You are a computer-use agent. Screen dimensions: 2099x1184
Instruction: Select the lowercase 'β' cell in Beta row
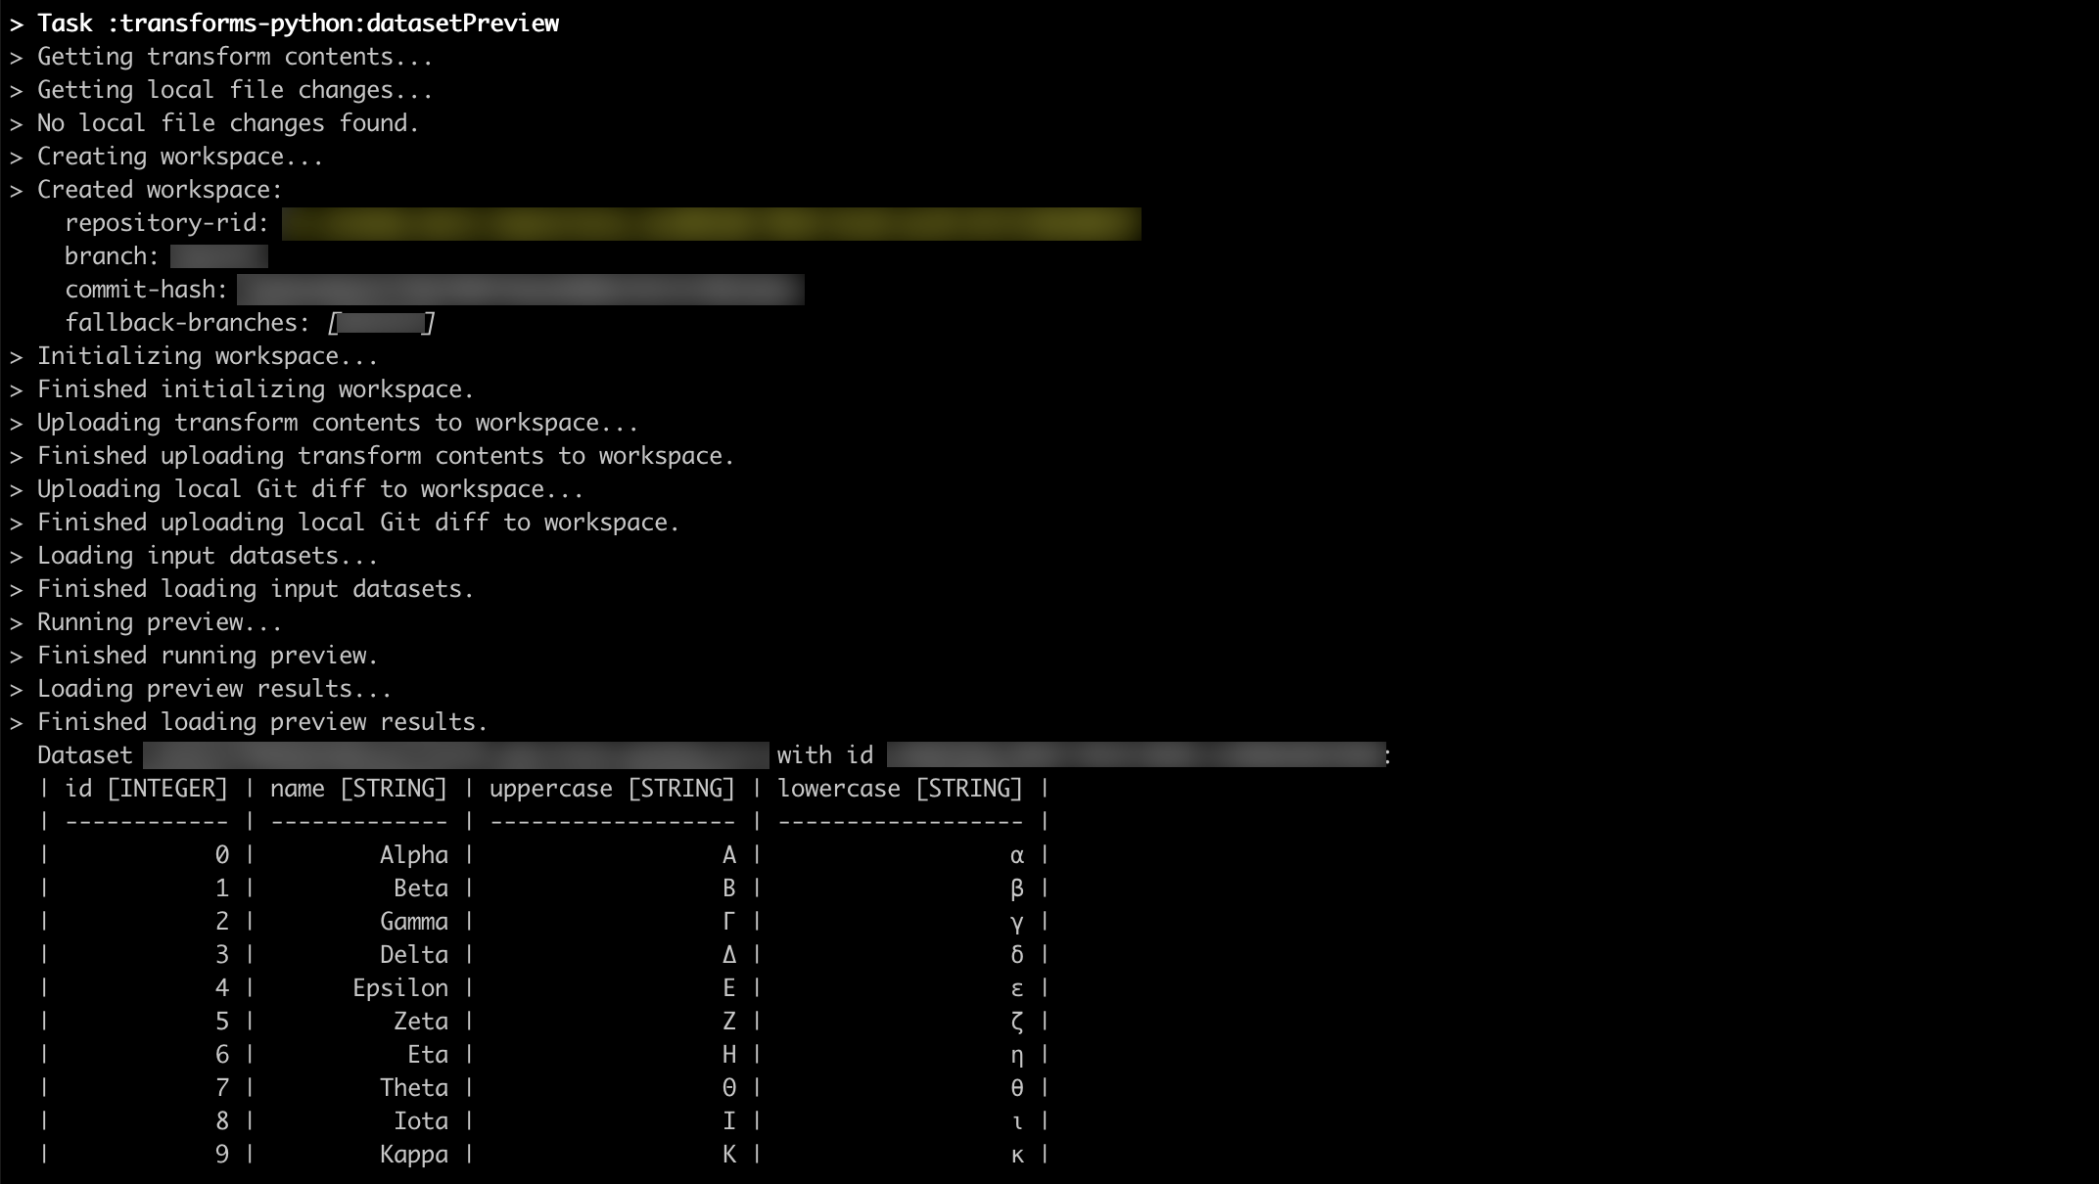(x=1016, y=888)
